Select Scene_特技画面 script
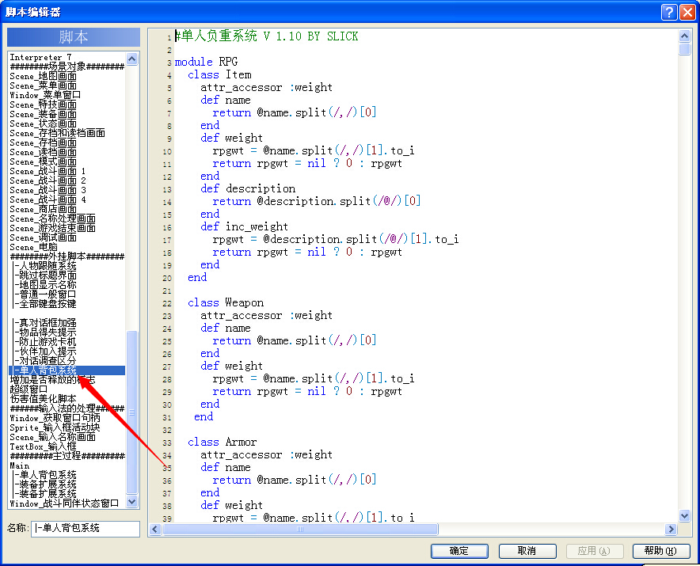The width and height of the screenshot is (700, 566). (x=43, y=104)
